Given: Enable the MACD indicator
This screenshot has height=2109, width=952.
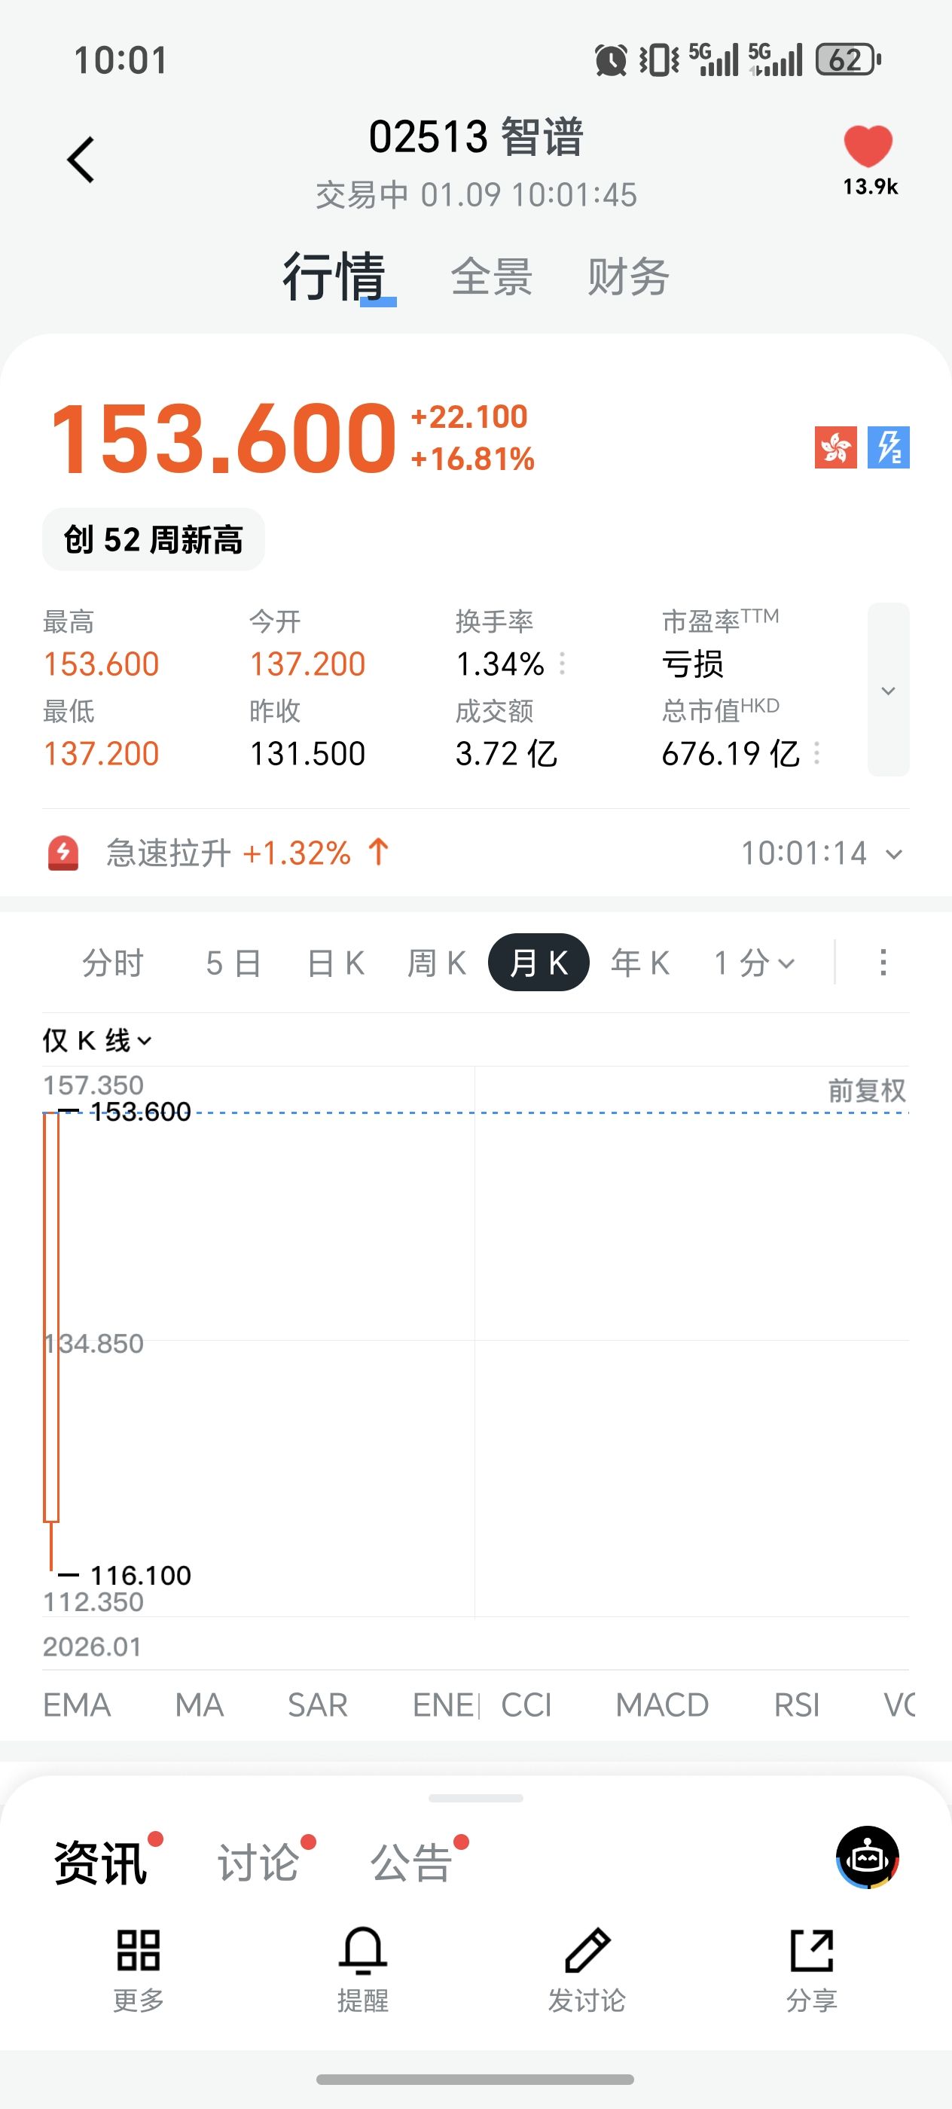Looking at the screenshot, I should click(x=661, y=1705).
